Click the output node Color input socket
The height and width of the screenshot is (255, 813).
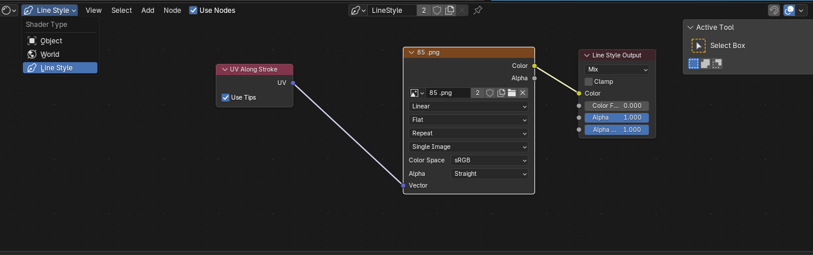[579, 93]
